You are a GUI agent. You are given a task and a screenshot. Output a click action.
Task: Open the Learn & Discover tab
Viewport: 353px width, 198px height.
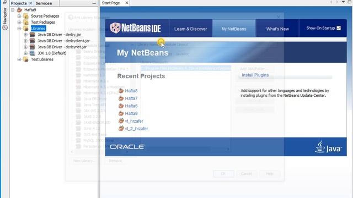pos(190,29)
